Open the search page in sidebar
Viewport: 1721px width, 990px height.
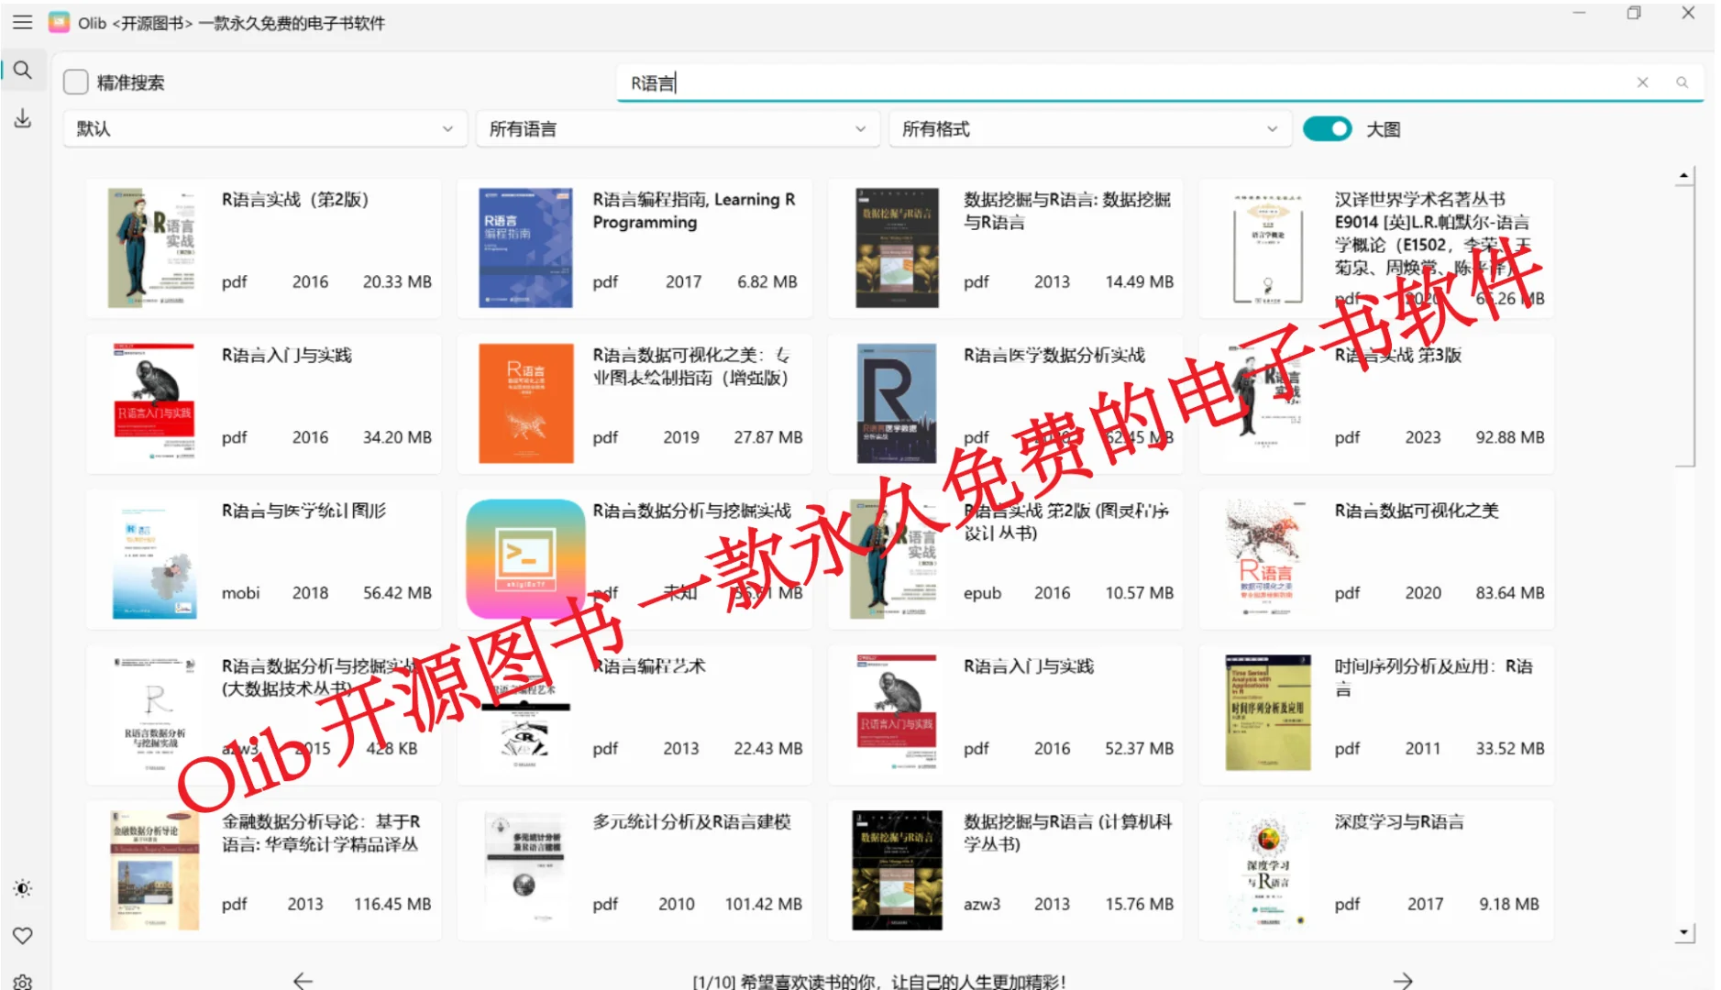23,70
